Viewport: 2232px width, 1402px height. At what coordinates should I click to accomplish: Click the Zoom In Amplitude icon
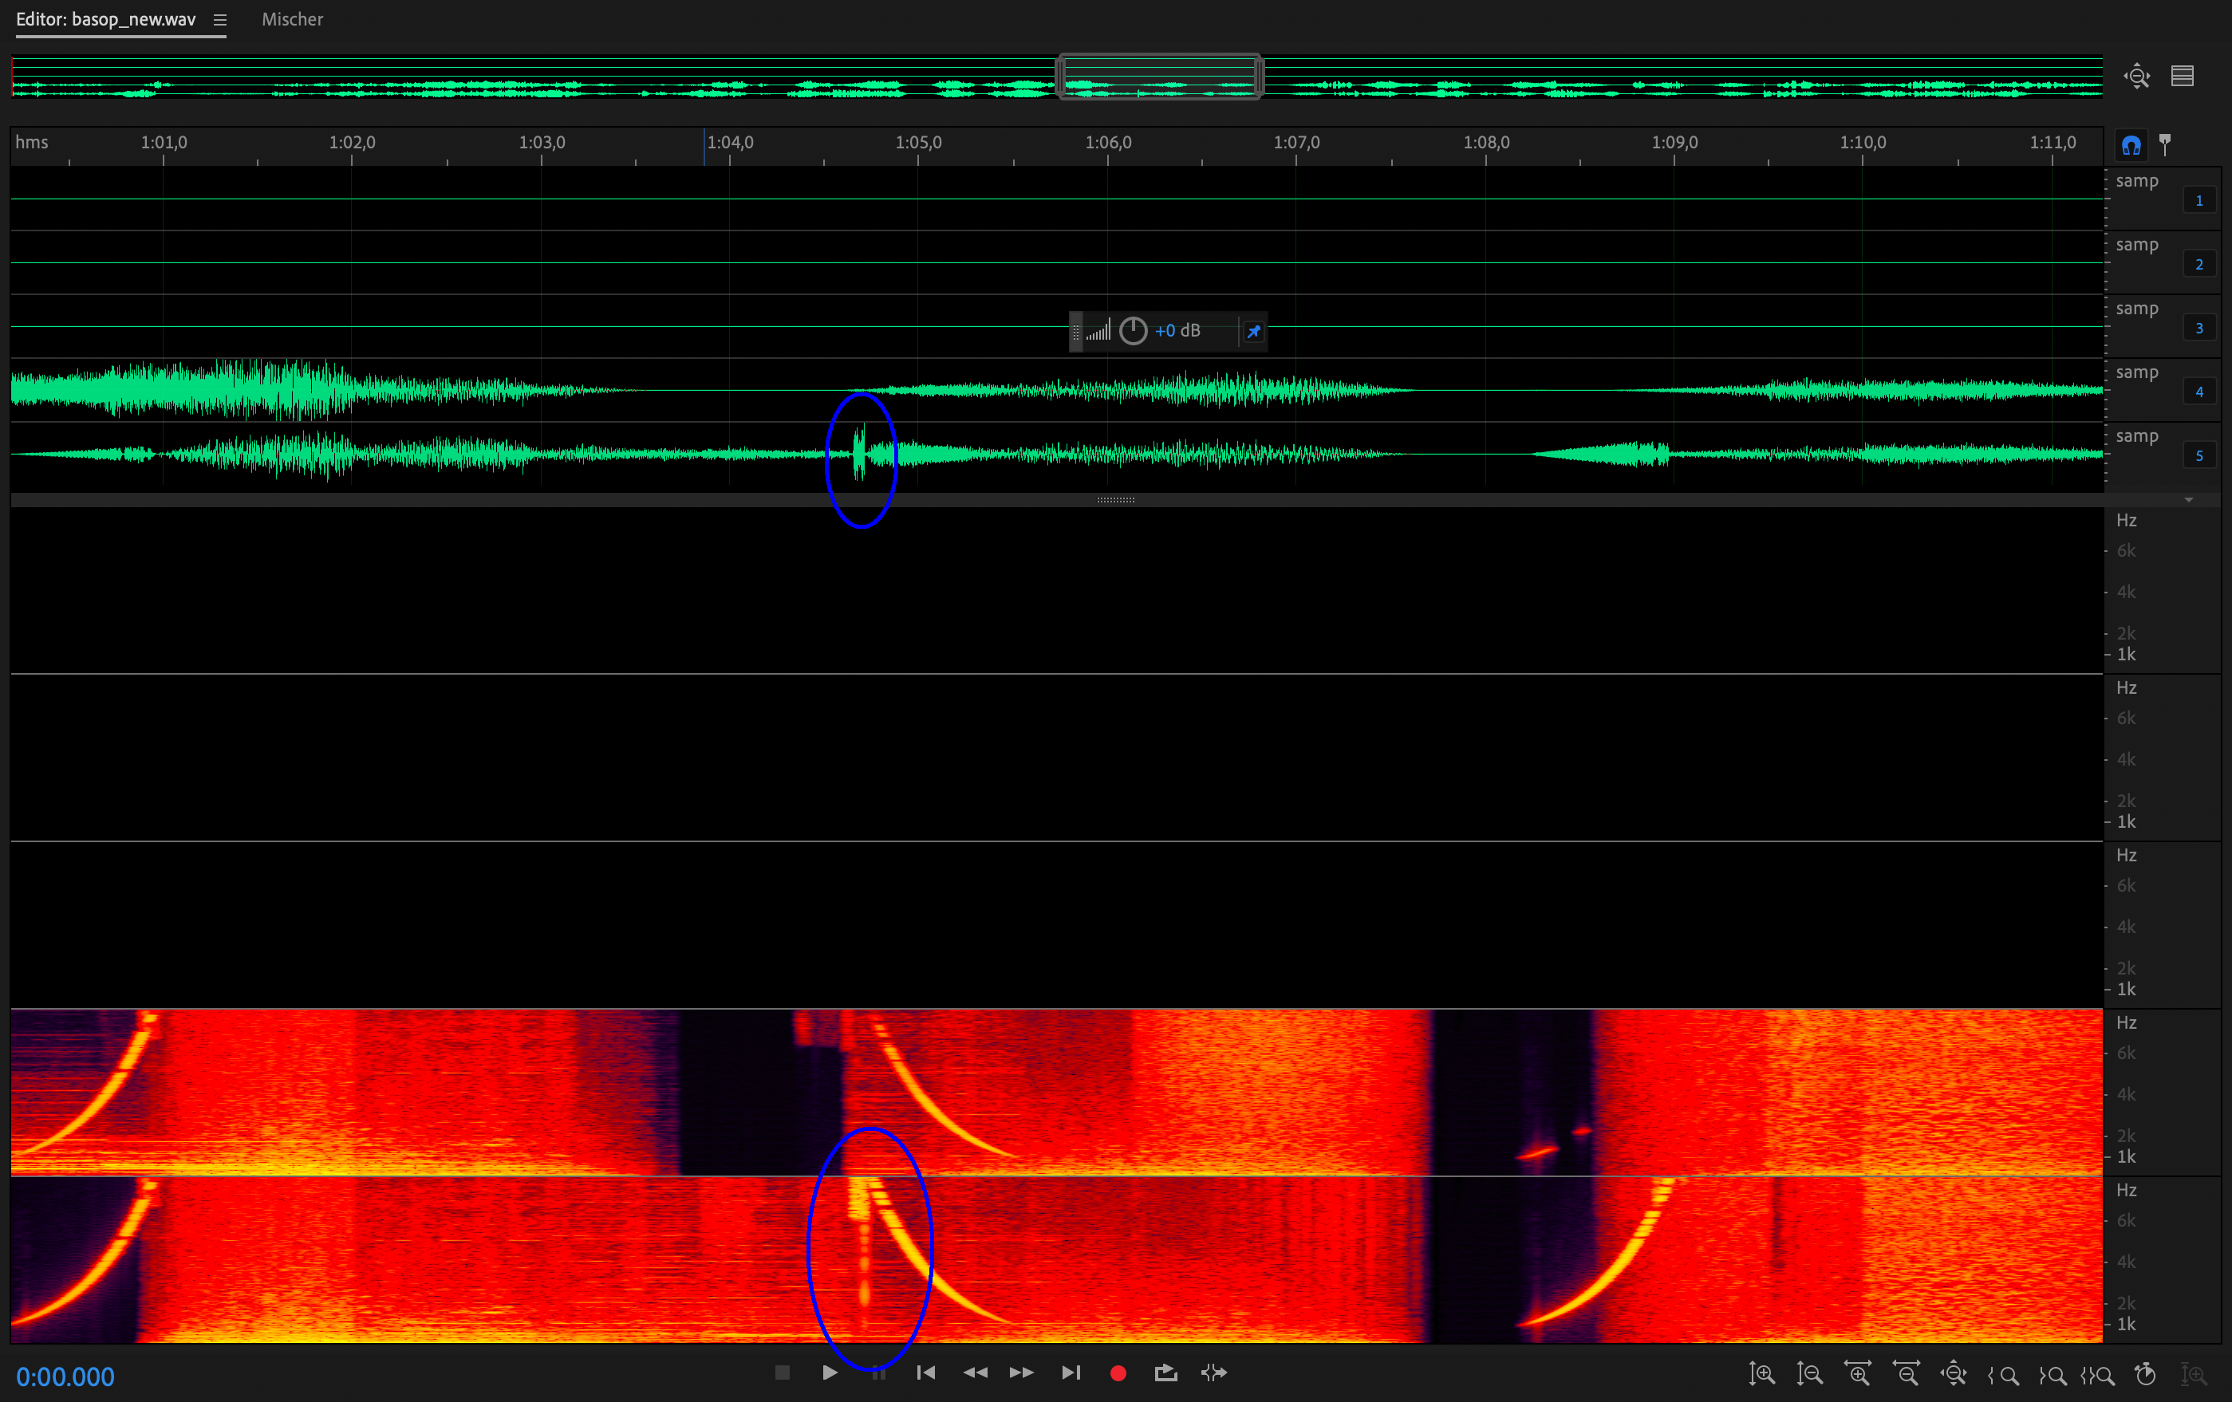(x=1761, y=1373)
